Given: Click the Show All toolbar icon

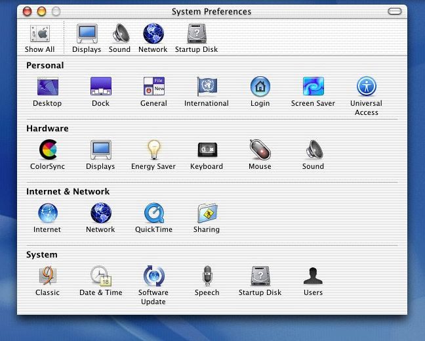Looking at the screenshot, I should pyautogui.click(x=40, y=34).
